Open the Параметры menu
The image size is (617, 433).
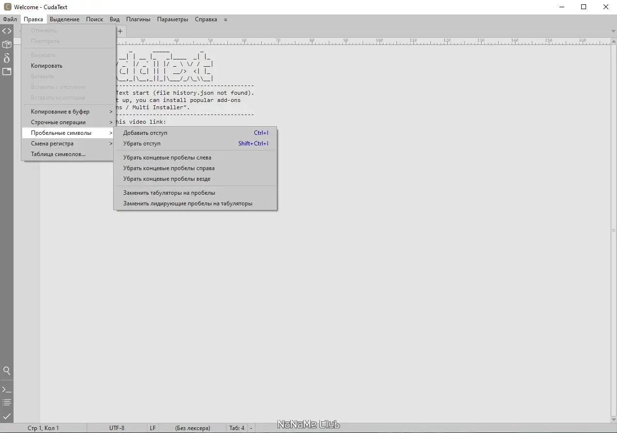coord(173,19)
